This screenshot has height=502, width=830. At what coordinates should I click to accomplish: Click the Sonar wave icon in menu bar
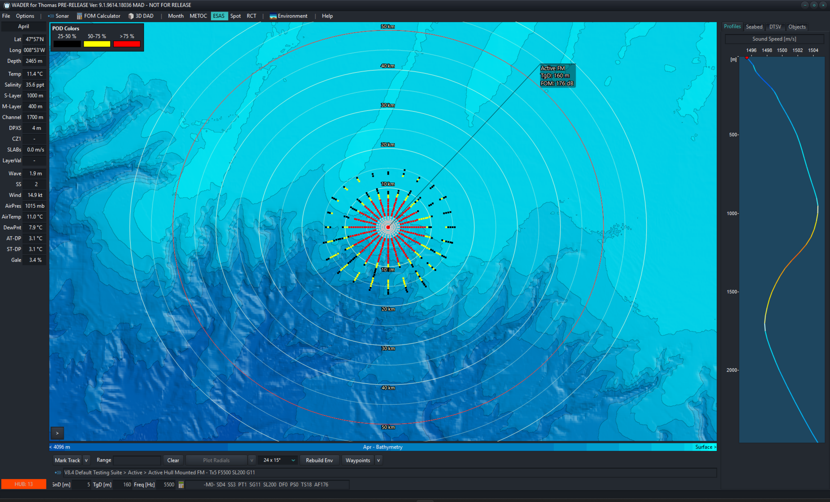[x=51, y=16]
